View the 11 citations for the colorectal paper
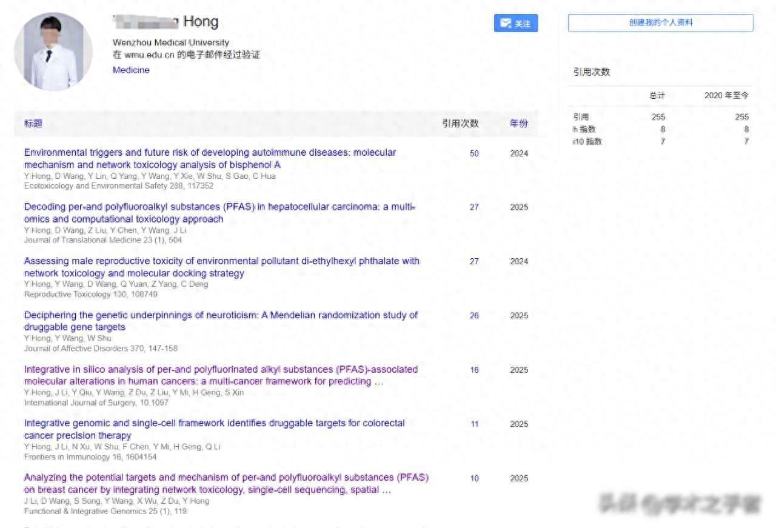This screenshot has width=776, height=528. (474, 424)
